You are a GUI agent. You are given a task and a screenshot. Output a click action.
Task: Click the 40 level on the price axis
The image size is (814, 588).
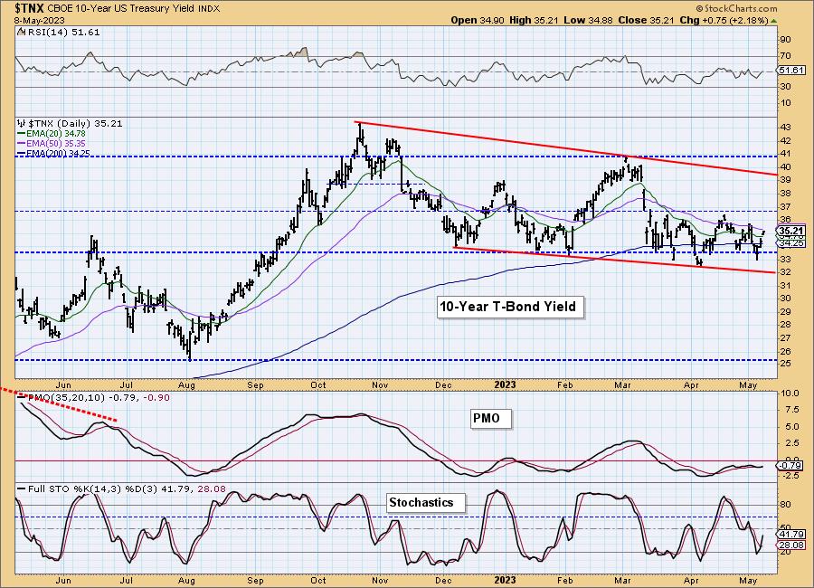[x=785, y=167]
